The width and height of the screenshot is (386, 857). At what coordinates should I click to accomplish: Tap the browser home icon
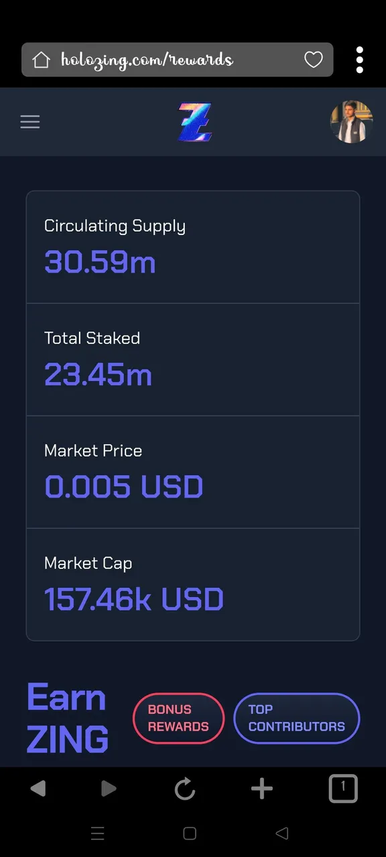coord(42,60)
